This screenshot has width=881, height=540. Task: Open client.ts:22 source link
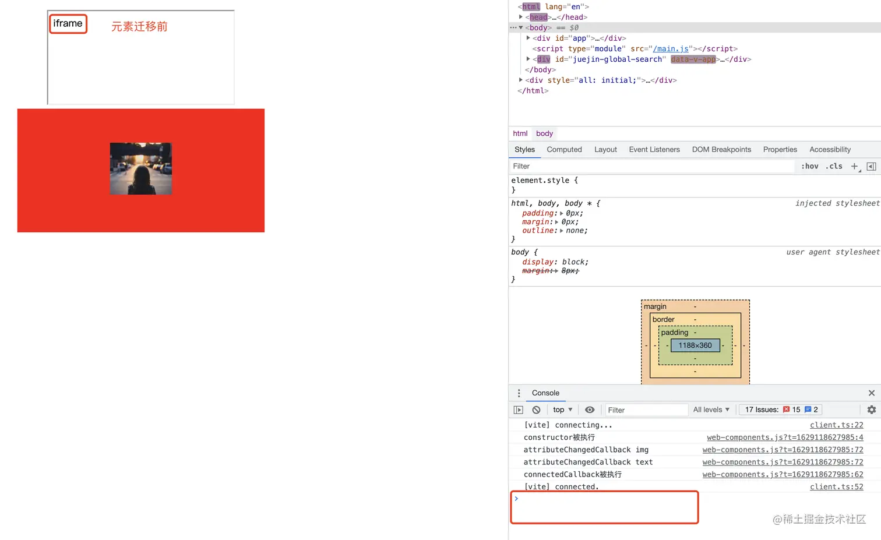pyautogui.click(x=837, y=425)
